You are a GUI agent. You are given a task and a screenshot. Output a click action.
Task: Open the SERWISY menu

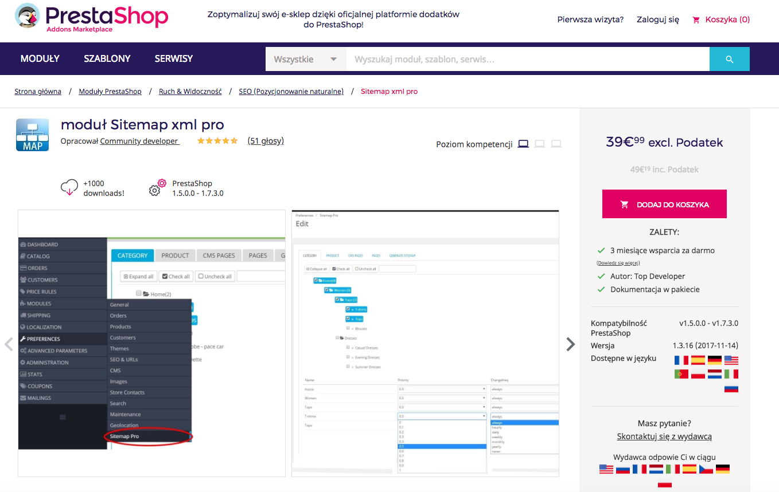pyautogui.click(x=174, y=58)
